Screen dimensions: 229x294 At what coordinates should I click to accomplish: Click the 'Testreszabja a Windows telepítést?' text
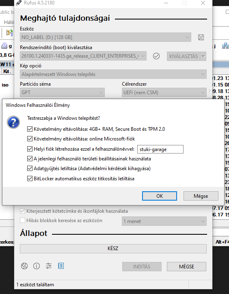coord(63,118)
